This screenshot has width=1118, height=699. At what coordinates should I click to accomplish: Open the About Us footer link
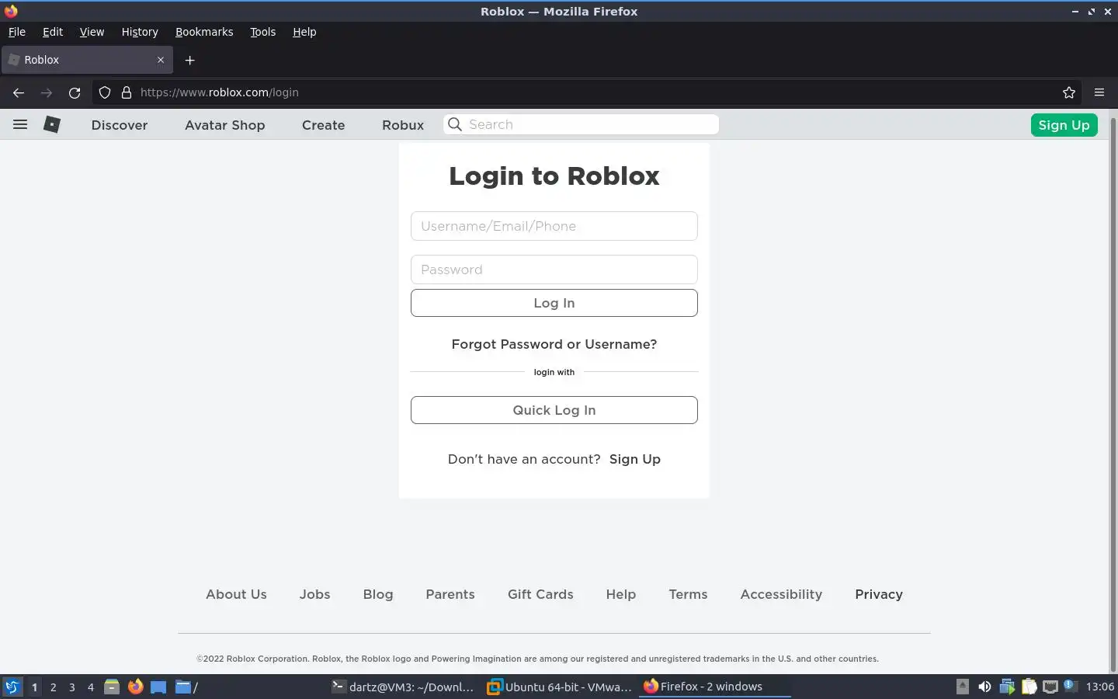236,594
